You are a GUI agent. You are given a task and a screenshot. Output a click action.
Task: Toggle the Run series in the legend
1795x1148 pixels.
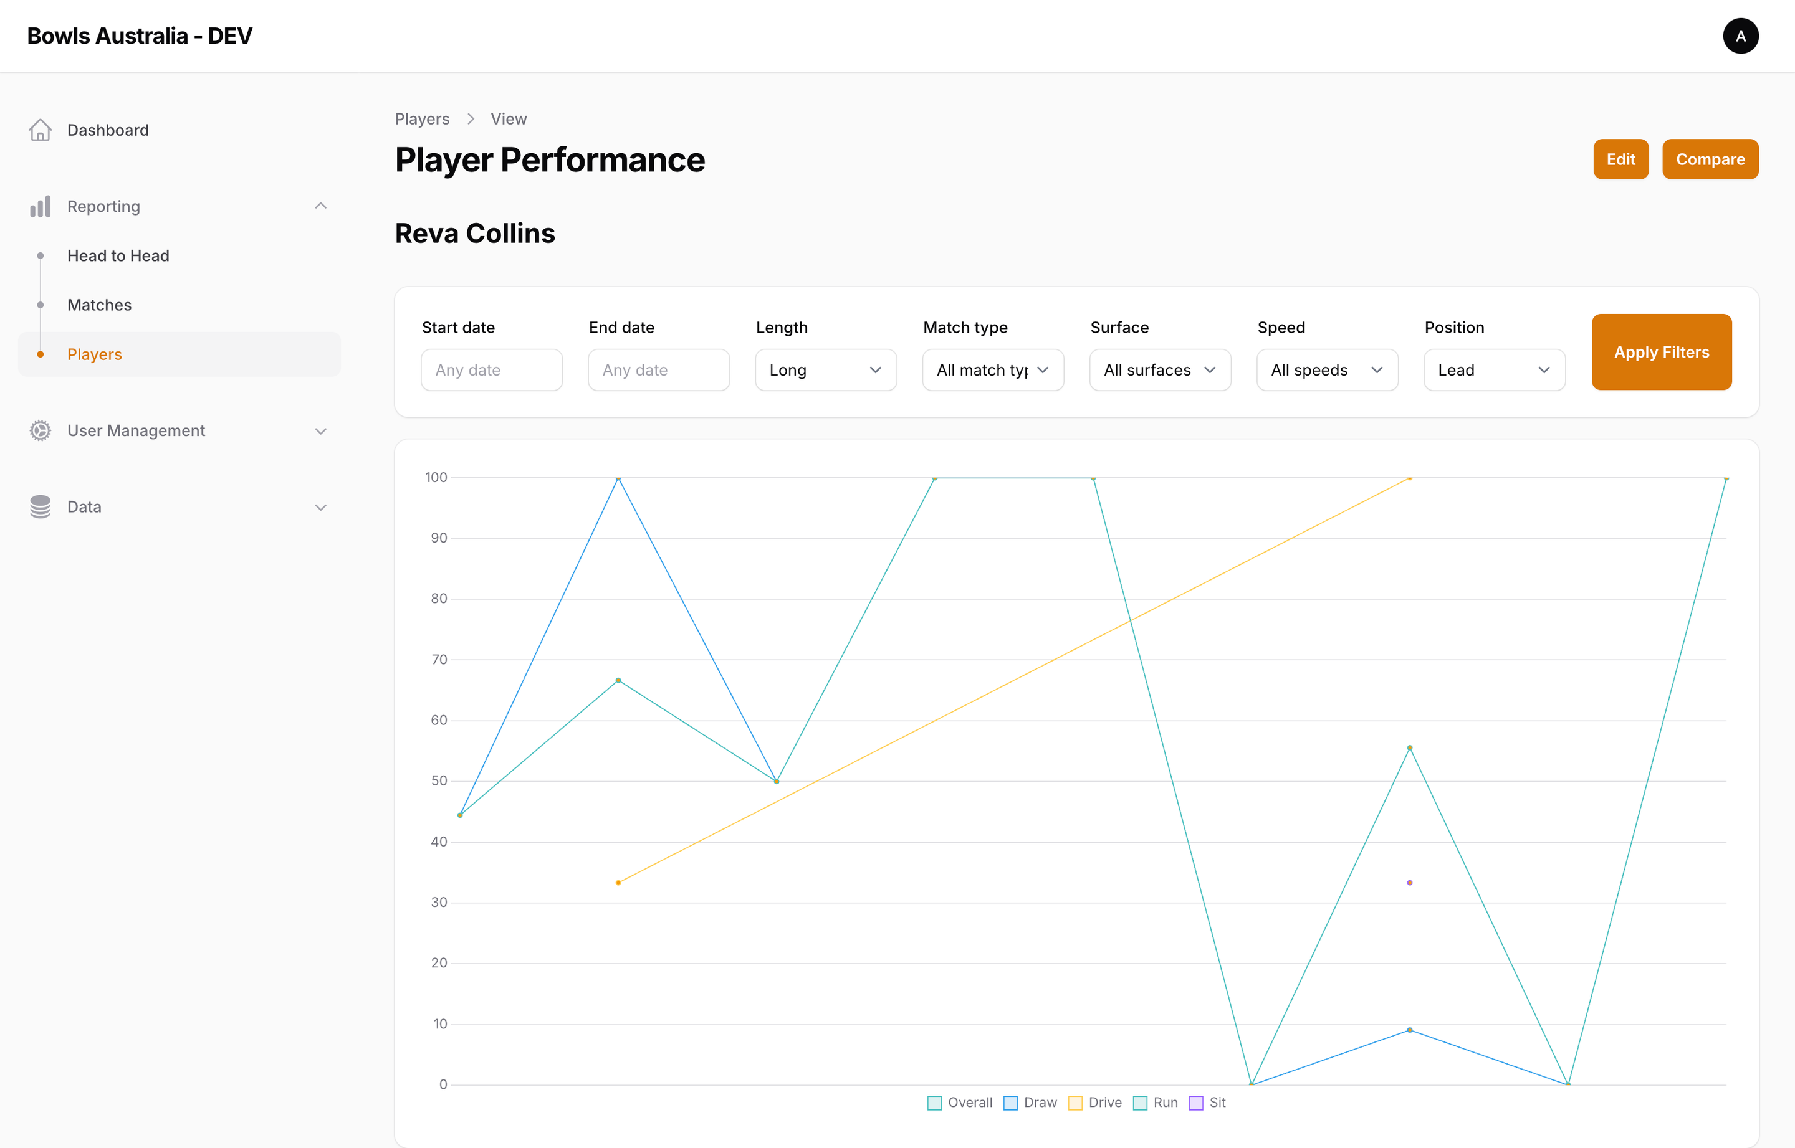pyautogui.click(x=1154, y=1103)
